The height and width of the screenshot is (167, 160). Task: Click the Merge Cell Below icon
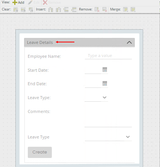(x=133, y=9)
